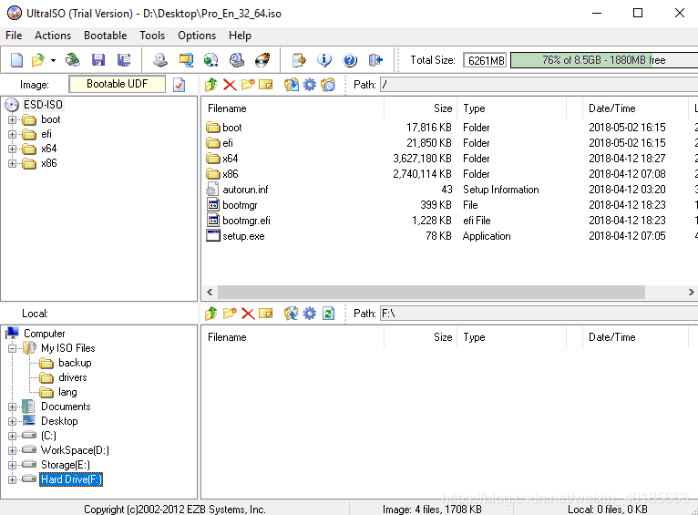
Task: Click the Up folder icon in image pane
Action: (211, 84)
